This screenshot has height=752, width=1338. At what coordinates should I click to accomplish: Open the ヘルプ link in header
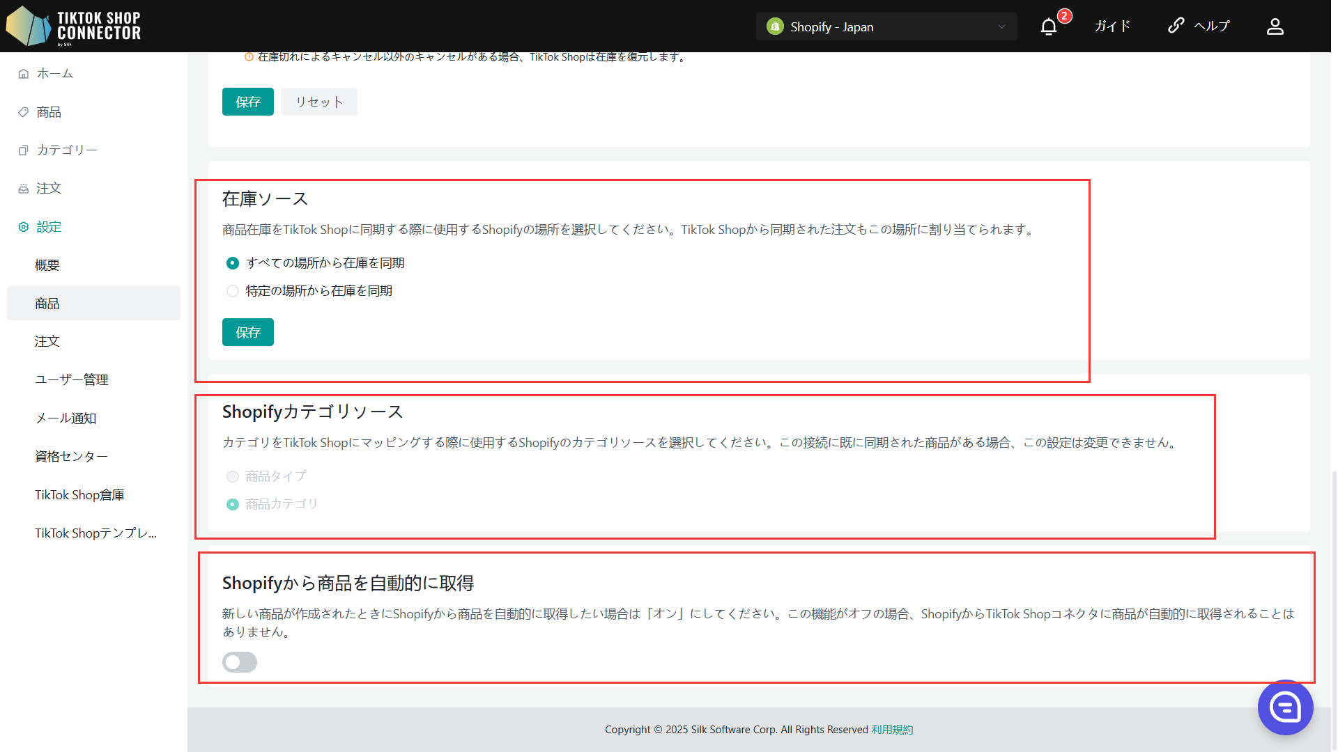click(x=1213, y=26)
